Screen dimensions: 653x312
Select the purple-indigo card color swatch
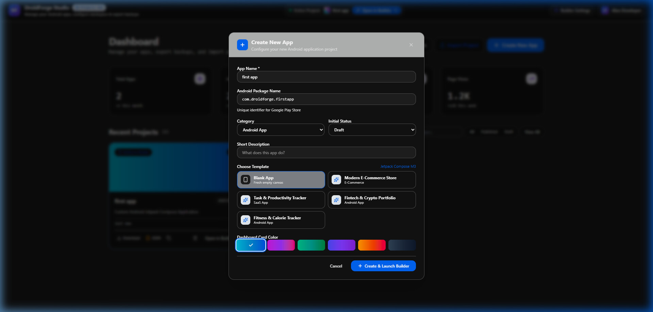341,245
